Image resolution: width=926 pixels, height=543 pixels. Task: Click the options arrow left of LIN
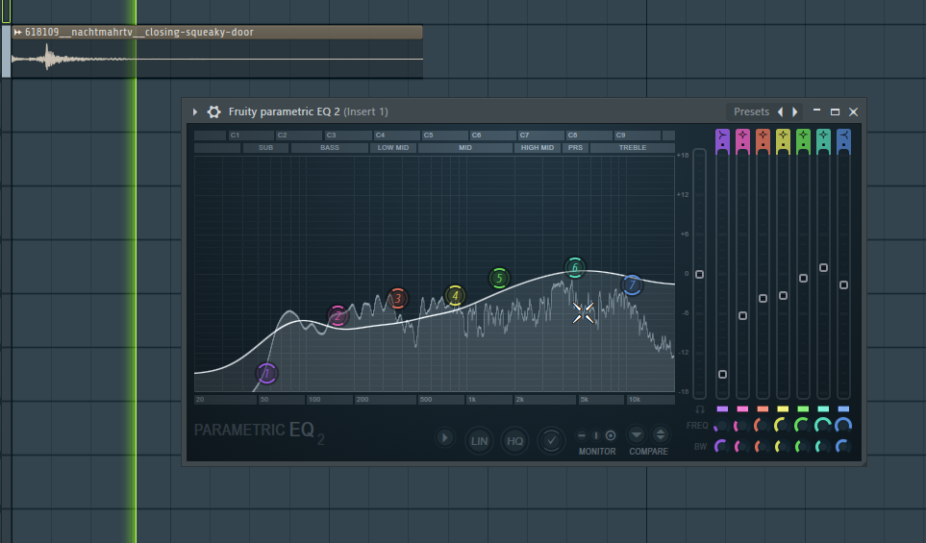pos(444,438)
